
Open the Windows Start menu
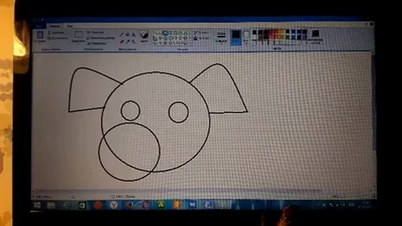37,205
